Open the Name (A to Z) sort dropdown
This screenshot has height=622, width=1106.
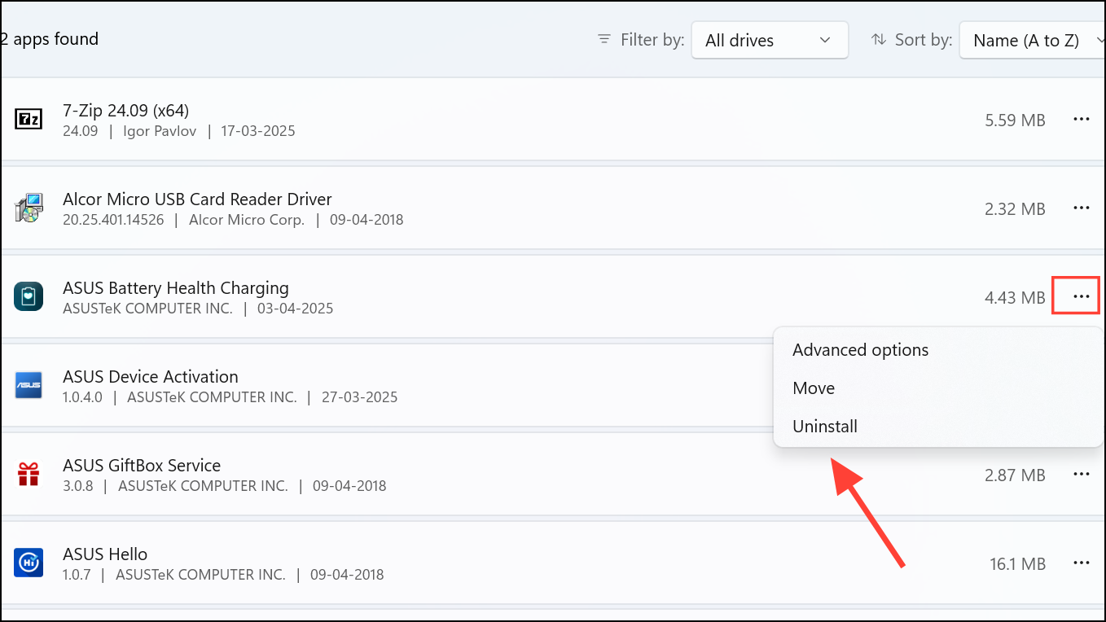coord(1033,40)
